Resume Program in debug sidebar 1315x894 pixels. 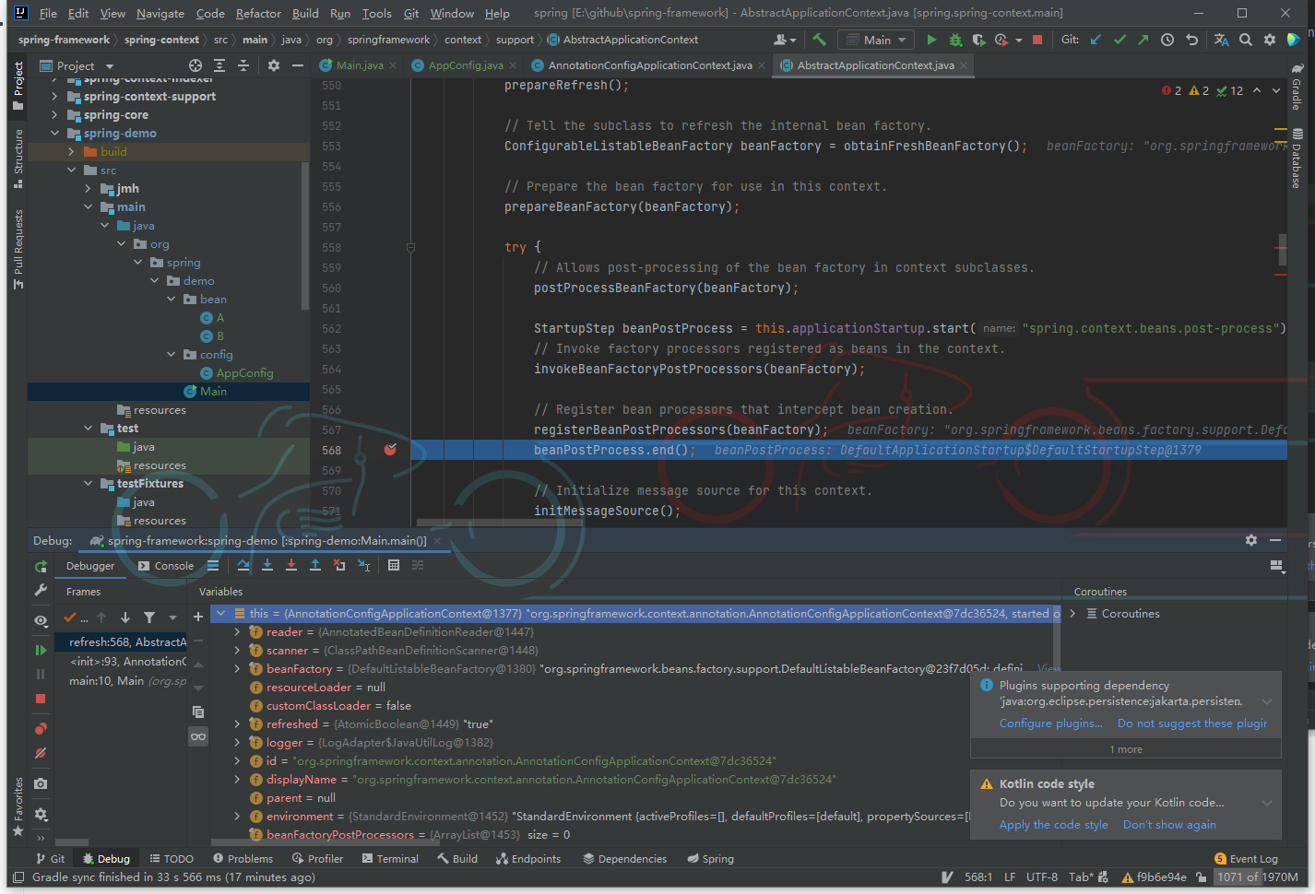tap(41, 650)
